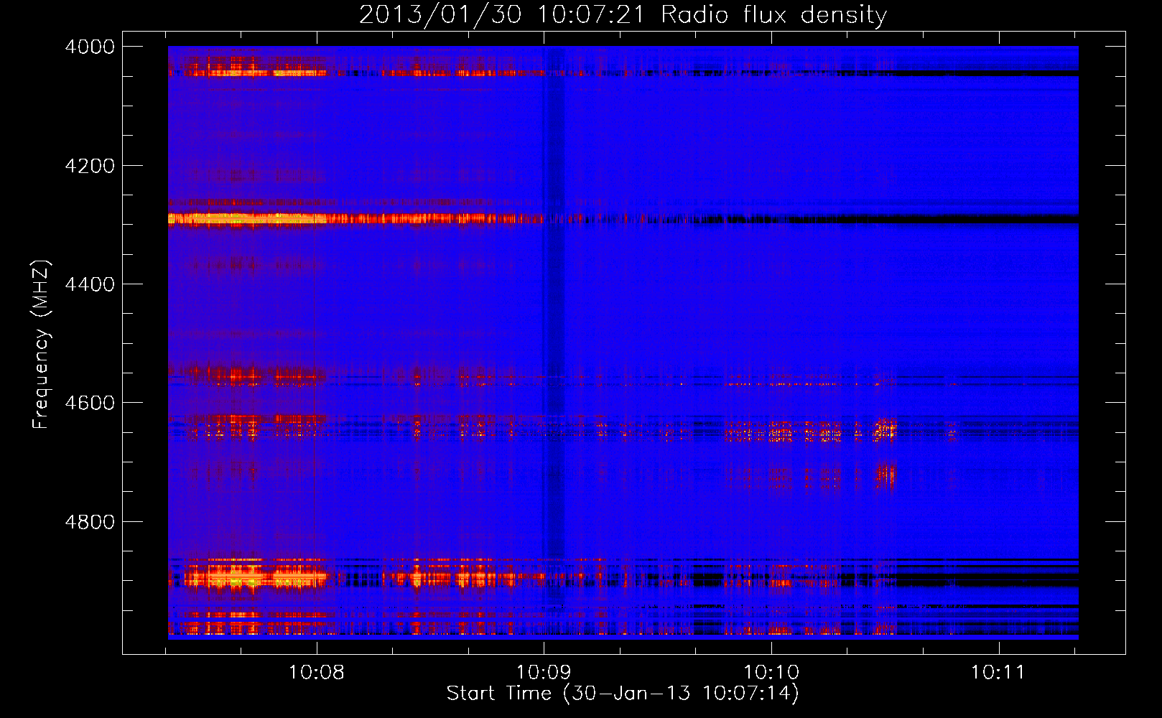Click the "Start Time (30-Jan-13 10:07:14)" label
Screen dimensions: 1162x718
pos(622,694)
